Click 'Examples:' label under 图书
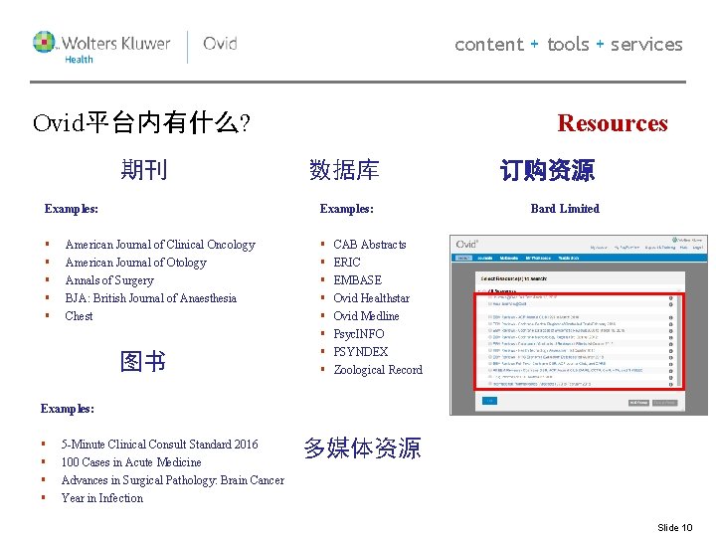This screenshot has width=716, height=537. (68, 409)
